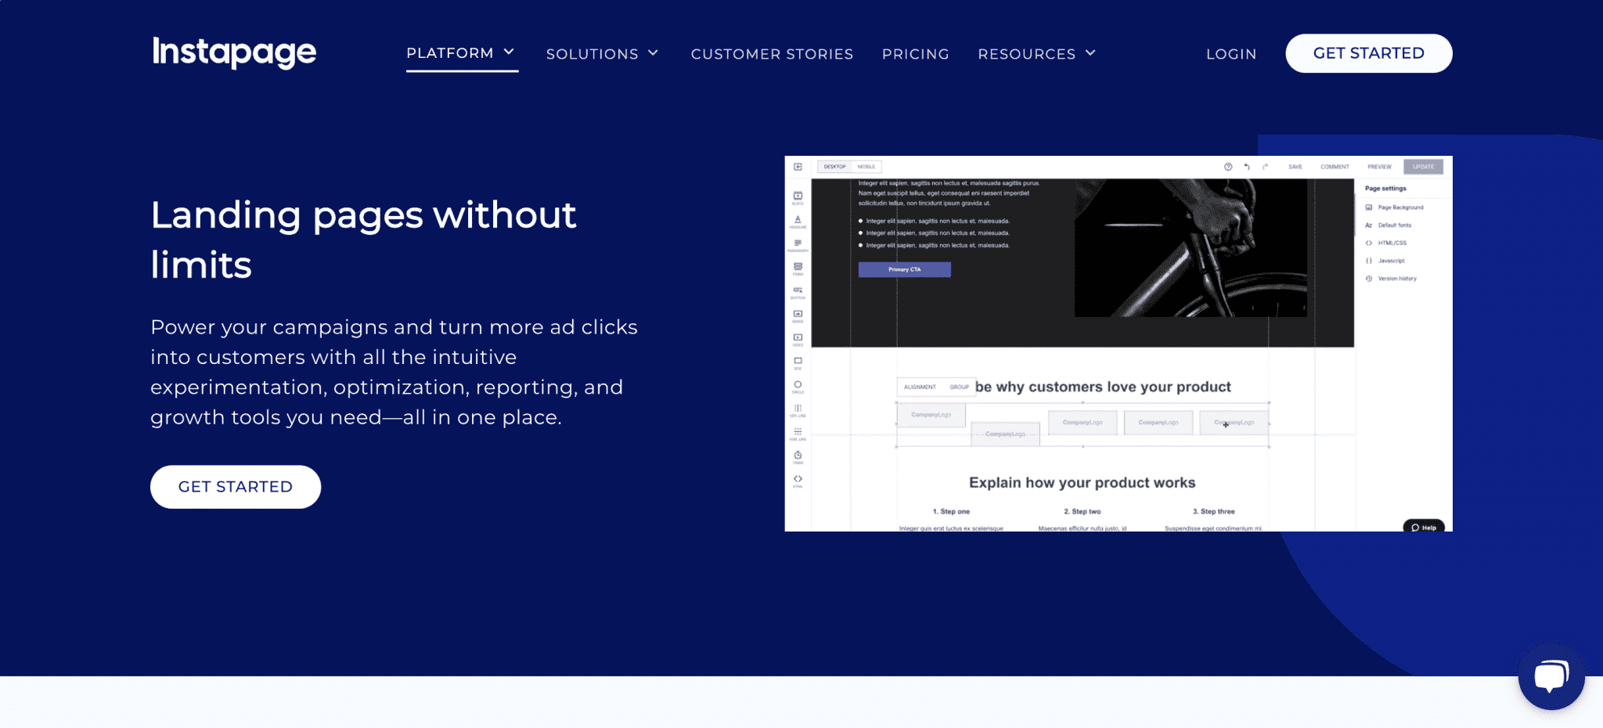
Task: Click the Instapage logo
Action: (234, 52)
